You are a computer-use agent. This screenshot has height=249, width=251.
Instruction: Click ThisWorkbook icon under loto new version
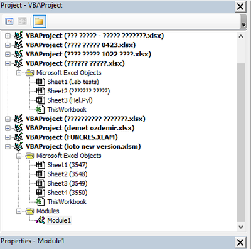[x=40, y=202]
